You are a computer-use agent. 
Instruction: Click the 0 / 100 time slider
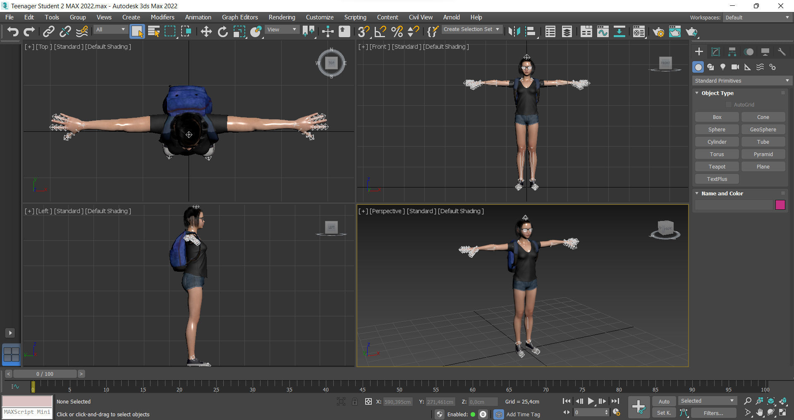[x=45, y=374]
